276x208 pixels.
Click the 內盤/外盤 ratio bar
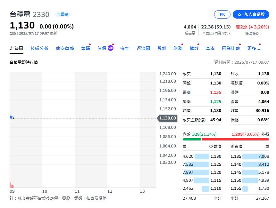(226, 139)
